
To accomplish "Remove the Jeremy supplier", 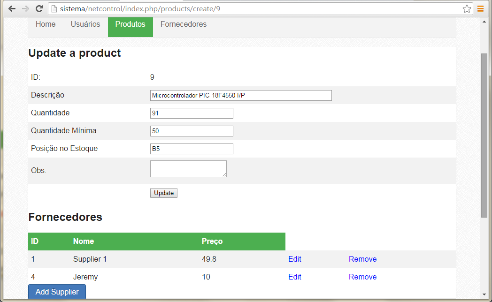I will pyautogui.click(x=362, y=277).
